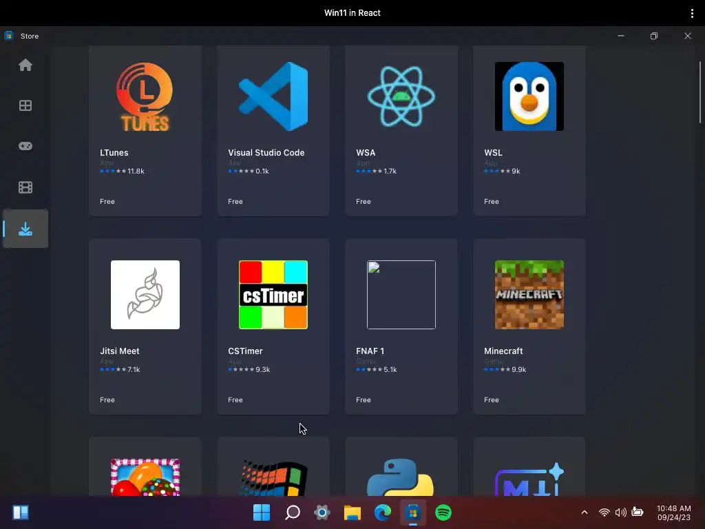Open the three-dot menu beside Win11 in React
This screenshot has width=705, height=529.
click(692, 13)
